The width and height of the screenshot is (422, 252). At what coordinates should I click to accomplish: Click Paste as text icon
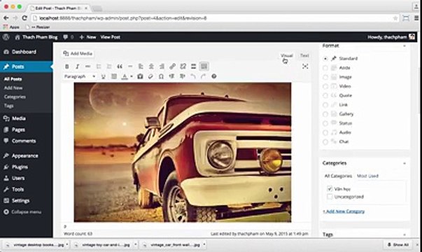tap(140, 77)
